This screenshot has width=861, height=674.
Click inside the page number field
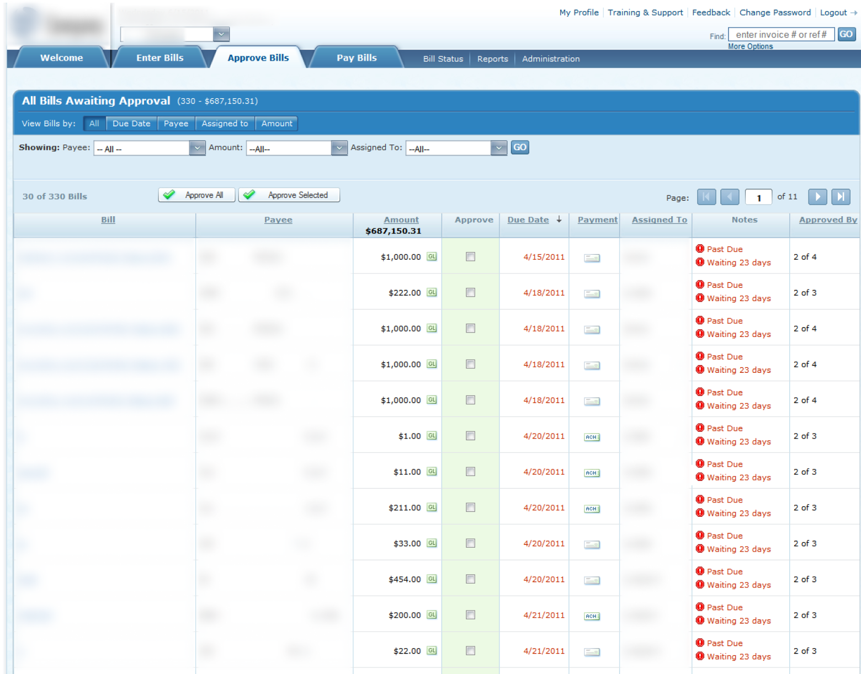[x=758, y=196]
